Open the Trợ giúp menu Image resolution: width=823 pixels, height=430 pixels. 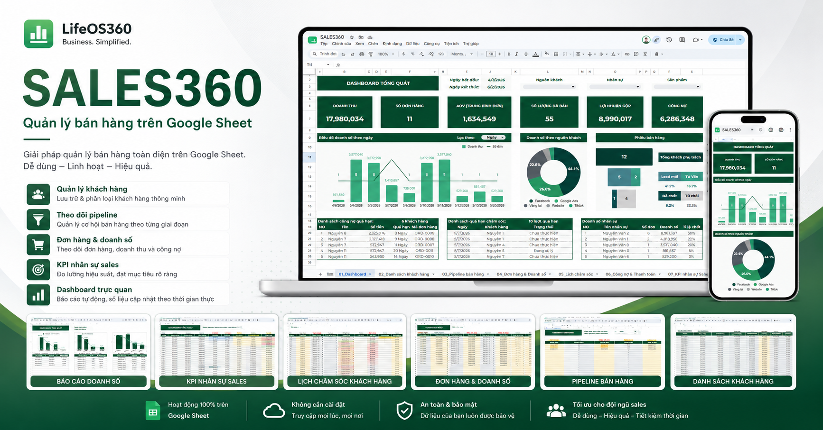(x=471, y=44)
